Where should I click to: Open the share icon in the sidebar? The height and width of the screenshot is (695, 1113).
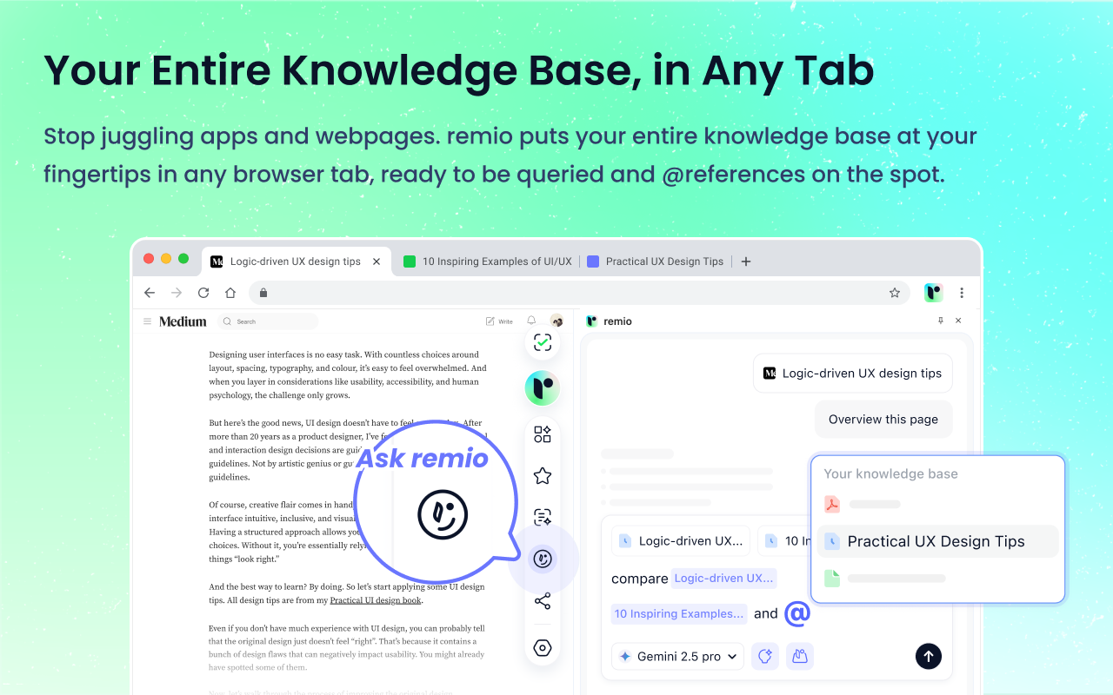click(x=542, y=600)
